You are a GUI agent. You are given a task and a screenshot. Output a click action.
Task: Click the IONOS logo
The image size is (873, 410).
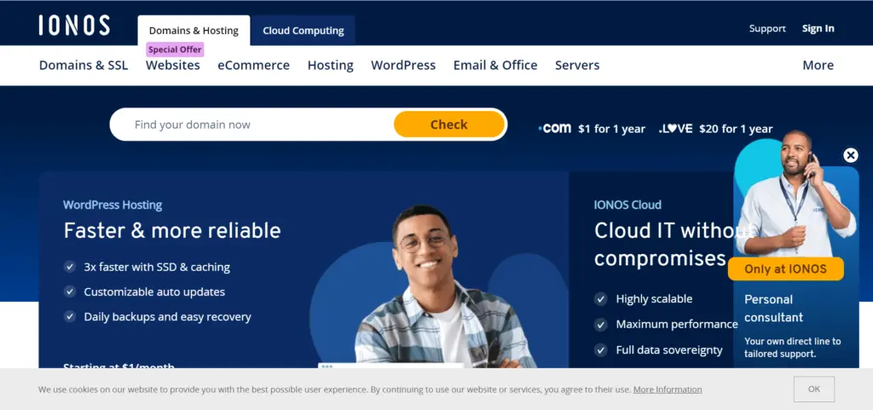(x=74, y=26)
